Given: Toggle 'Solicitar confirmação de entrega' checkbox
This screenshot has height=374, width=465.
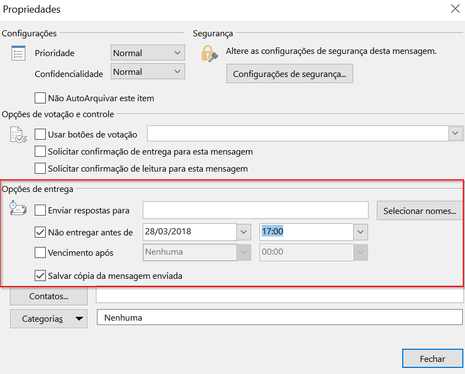Looking at the screenshot, I should pyautogui.click(x=40, y=151).
